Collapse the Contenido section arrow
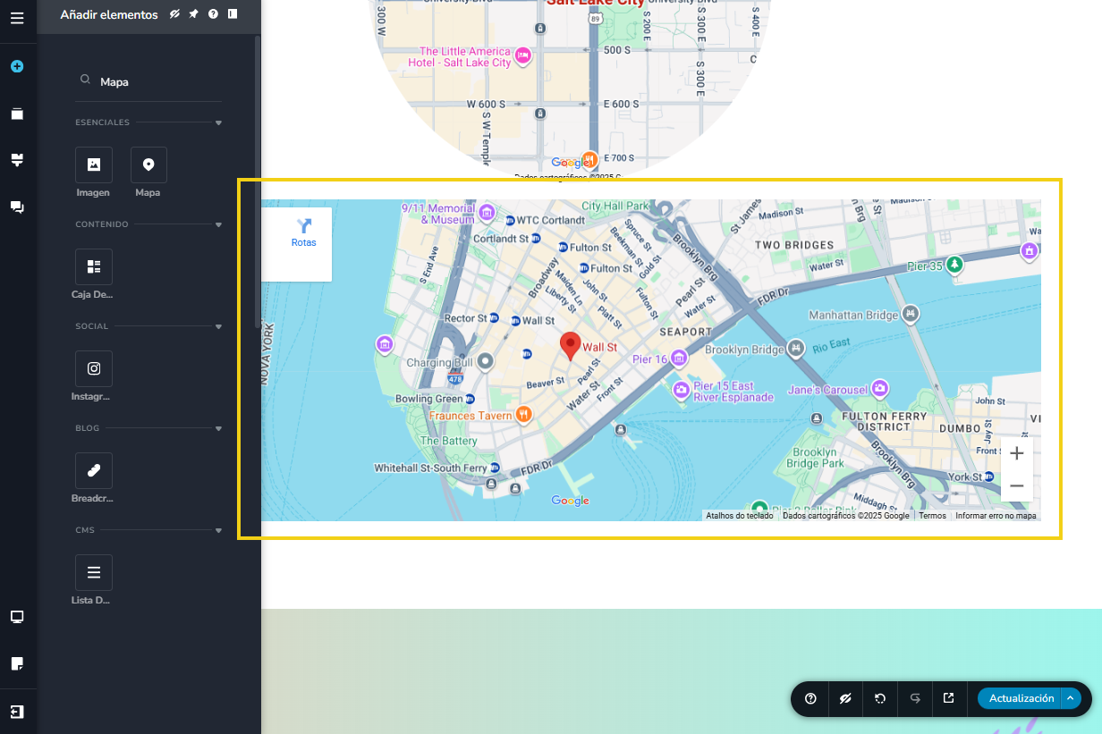Viewport: 1102px width, 734px height. point(218,224)
